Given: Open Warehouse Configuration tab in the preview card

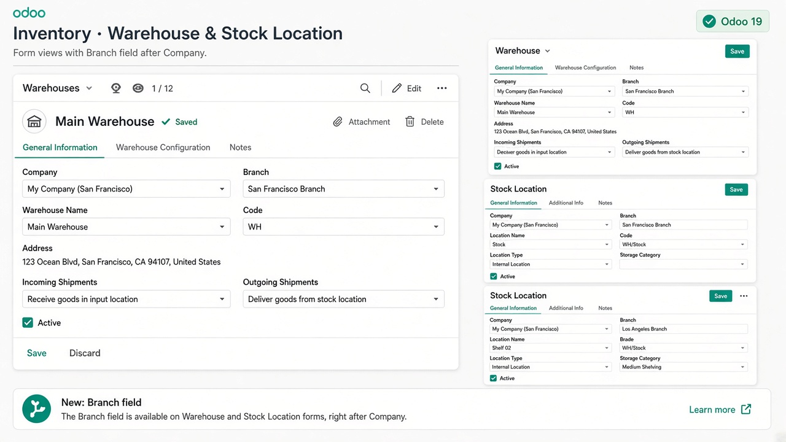Looking at the screenshot, I should pos(585,68).
